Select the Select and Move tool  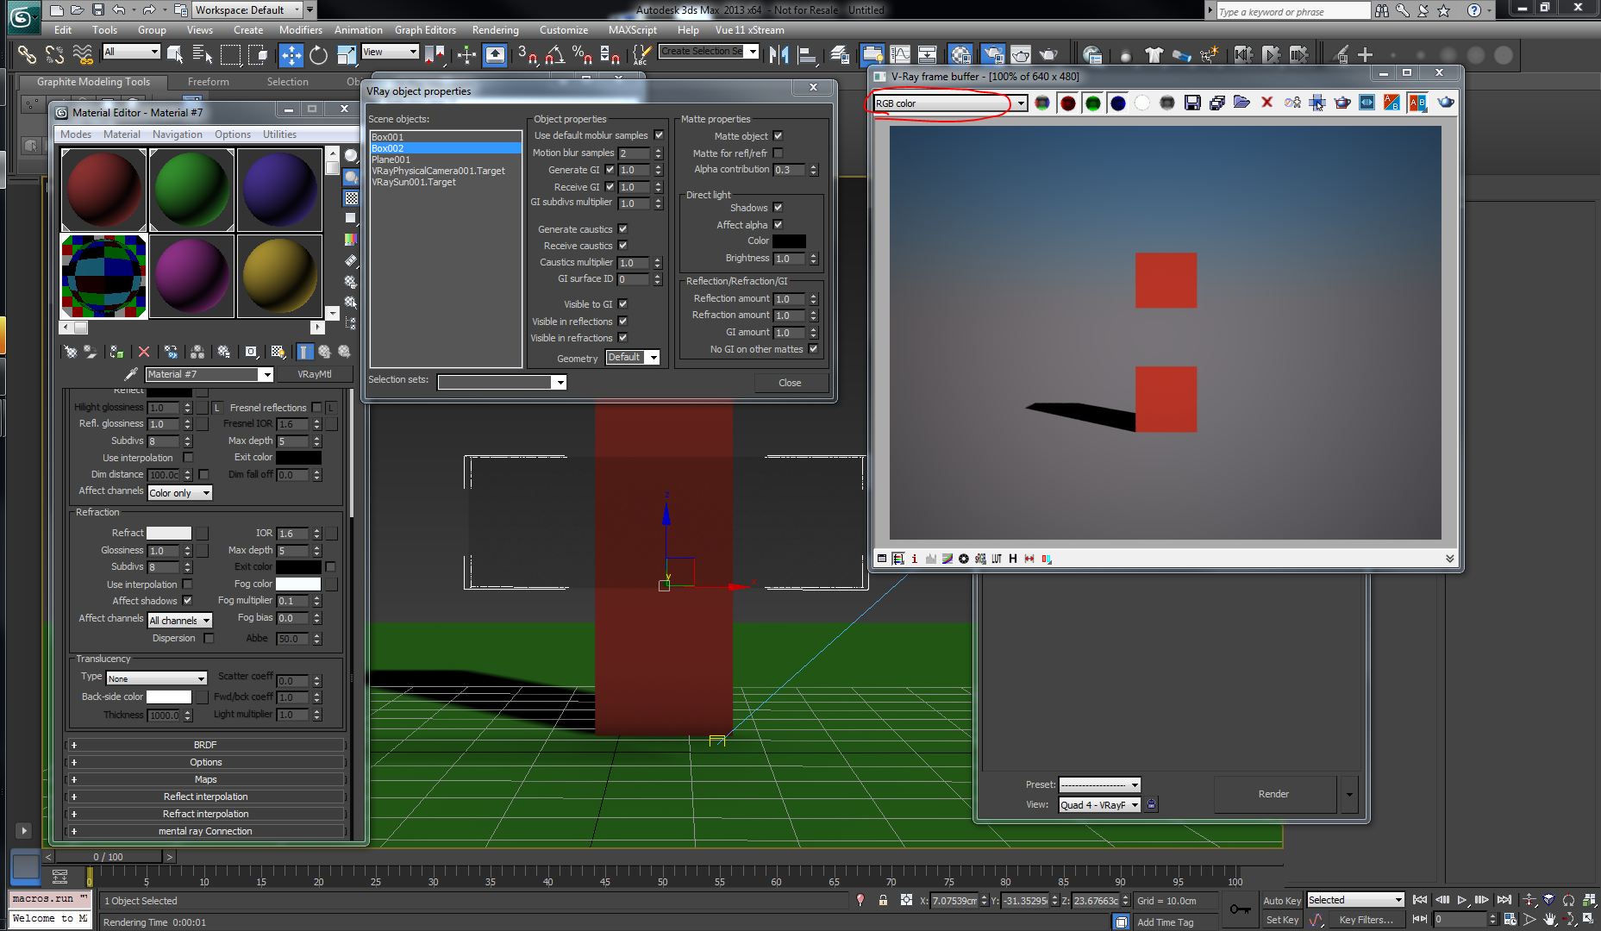click(x=291, y=55)
